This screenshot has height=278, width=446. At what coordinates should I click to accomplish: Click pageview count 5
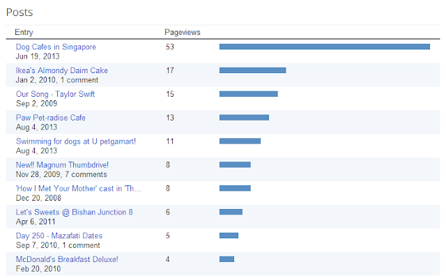pyautogui.click(x=168, y=235)
